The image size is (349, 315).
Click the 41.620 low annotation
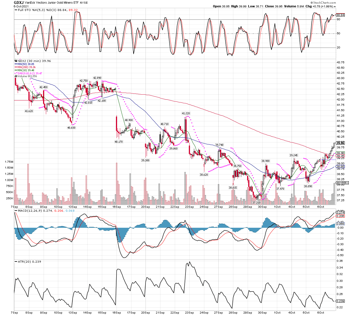point(29,111)
